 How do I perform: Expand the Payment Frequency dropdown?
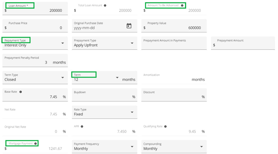click(x=104, y=147)
